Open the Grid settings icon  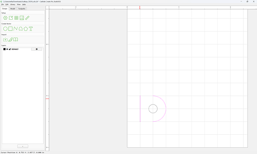click(x=16, y=18)
